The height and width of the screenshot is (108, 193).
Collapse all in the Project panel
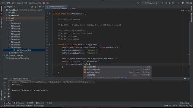(36, 7)
